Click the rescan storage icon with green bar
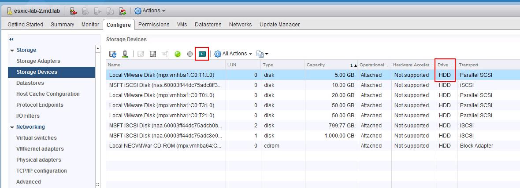The width and height of the screenshot is (520, 188). click(x=125, y=54)
